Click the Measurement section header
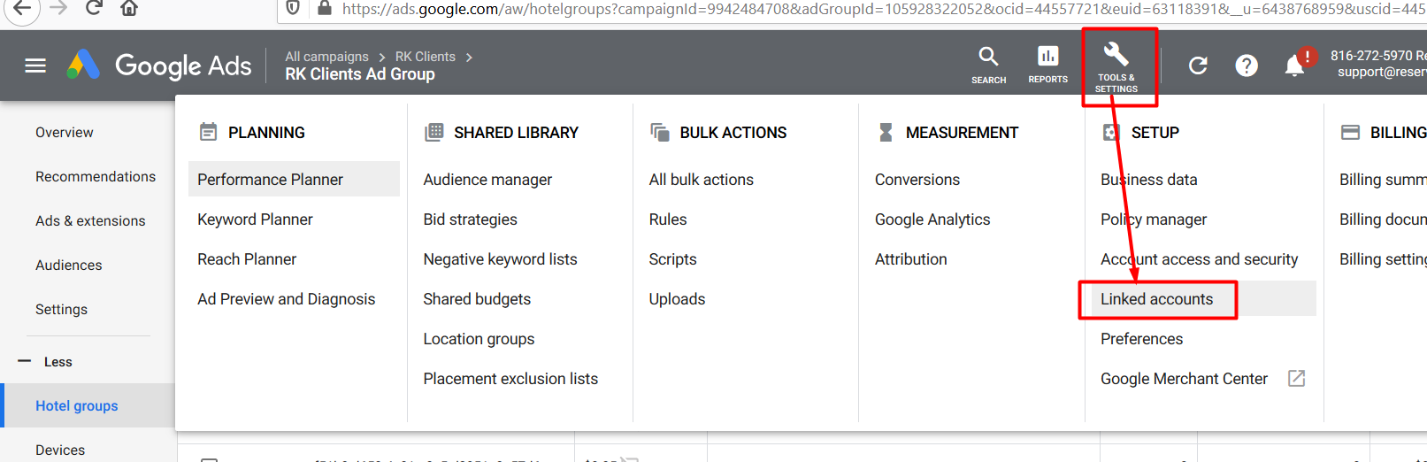1427x462 pixels. tap(947, 133)
